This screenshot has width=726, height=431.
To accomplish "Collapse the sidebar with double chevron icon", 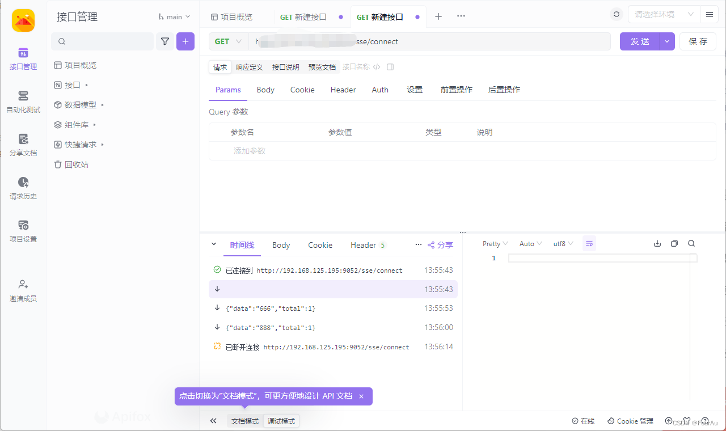I will pyautogui.click(x=214, y=421).
